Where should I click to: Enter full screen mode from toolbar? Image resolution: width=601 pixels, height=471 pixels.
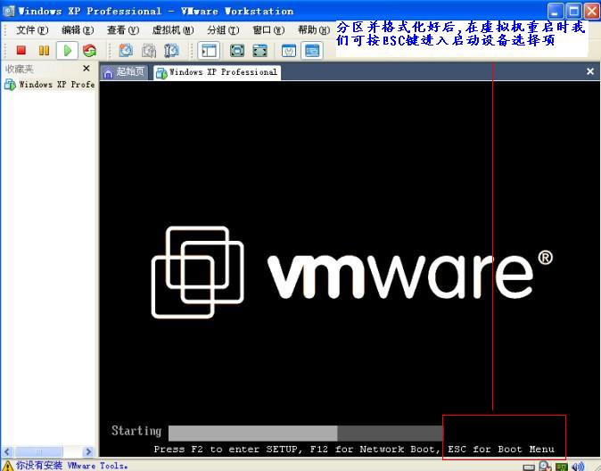[237, 51]
